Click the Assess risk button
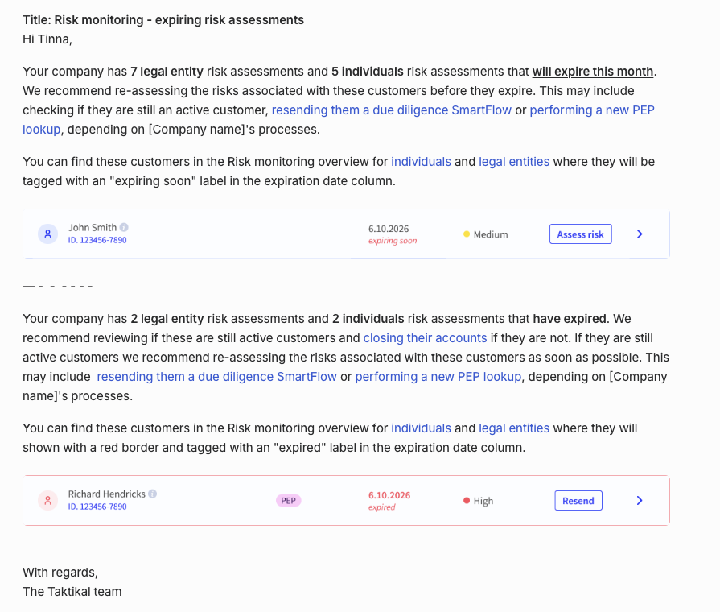This screenshot has height=612, width=720. coord(580,234)
